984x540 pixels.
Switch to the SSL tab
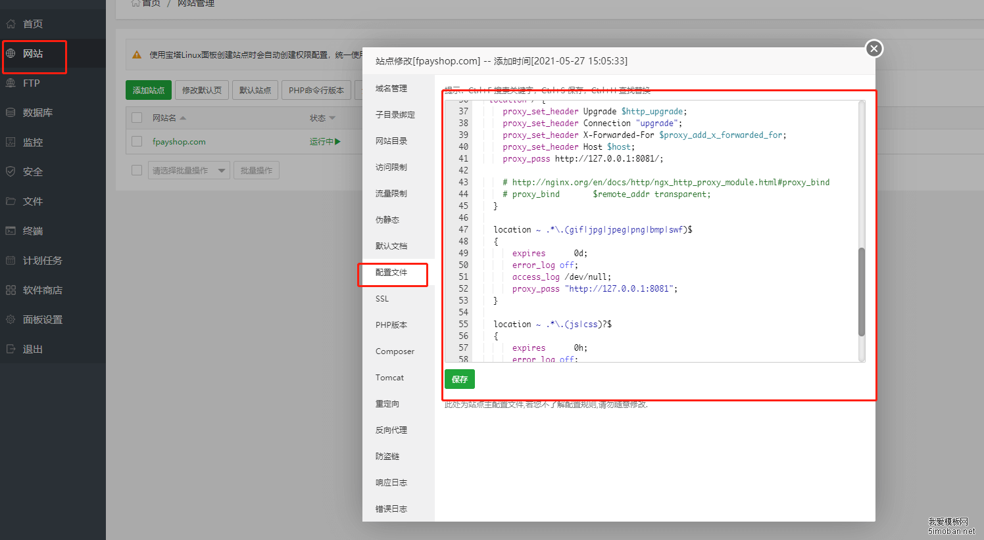tap(382, 299)
